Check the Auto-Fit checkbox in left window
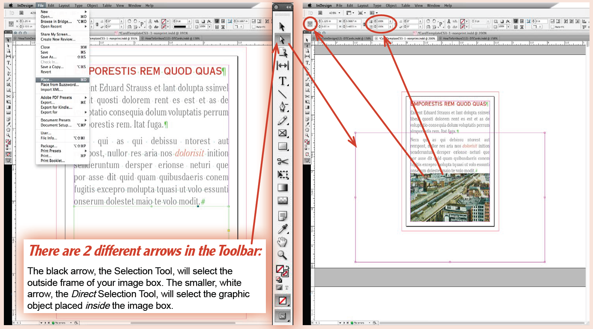 253,27
